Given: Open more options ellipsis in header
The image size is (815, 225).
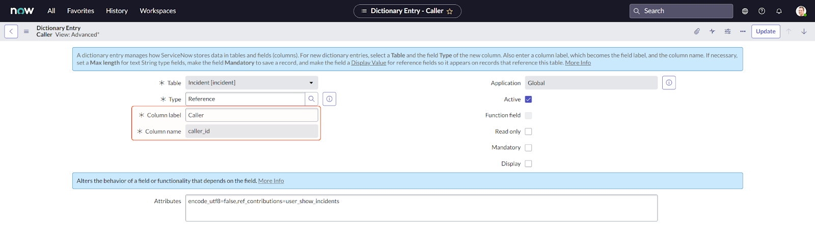Looking at the screenshot, I should 743,31.
